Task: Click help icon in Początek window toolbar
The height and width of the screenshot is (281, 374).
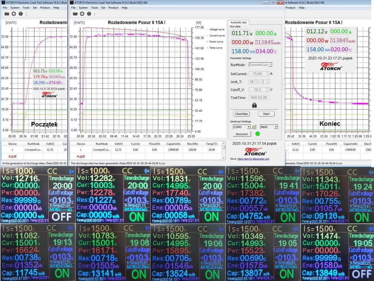Action: tap(21, 14)
